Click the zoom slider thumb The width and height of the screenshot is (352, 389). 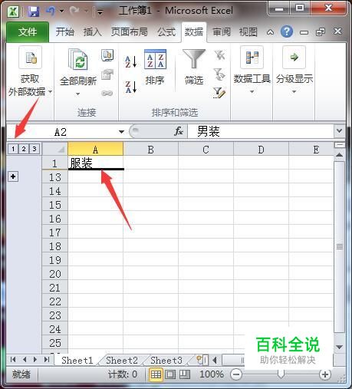click(281, 374)
